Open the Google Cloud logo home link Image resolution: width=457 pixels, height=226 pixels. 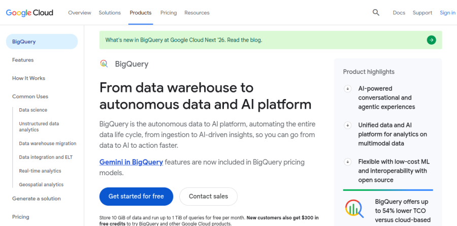tap(29, 13)
